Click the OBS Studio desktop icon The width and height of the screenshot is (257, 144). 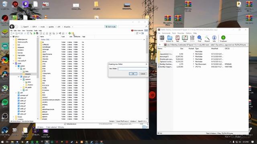click(5, 117)
